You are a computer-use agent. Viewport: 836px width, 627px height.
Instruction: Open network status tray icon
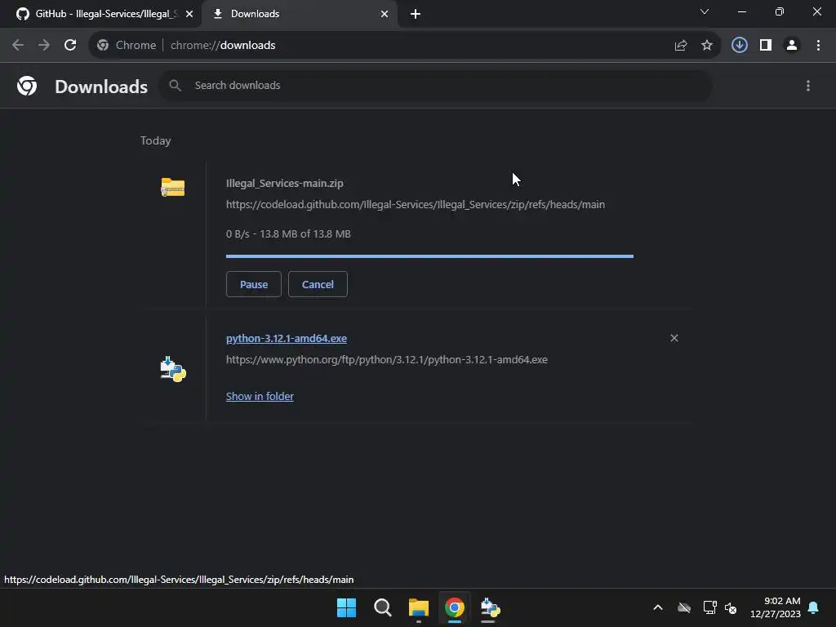[709, 607]
